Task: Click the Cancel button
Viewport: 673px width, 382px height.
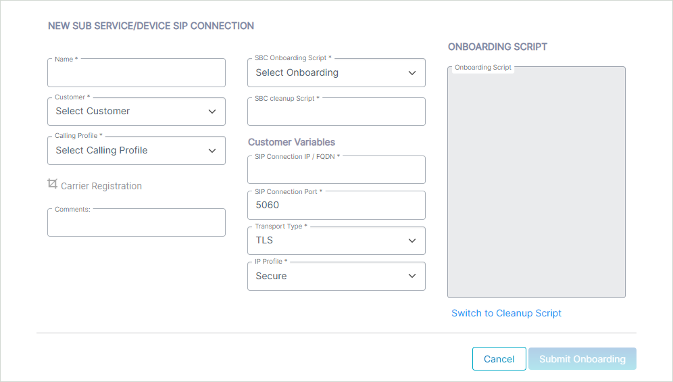Action: [499, 359]
